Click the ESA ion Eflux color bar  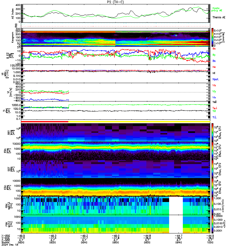(212, 151)
